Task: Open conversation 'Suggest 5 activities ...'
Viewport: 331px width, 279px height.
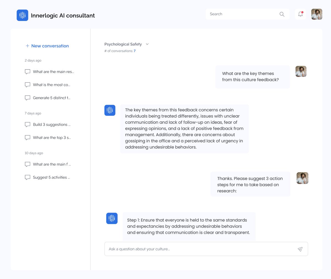Action: [x=47, y=177]
